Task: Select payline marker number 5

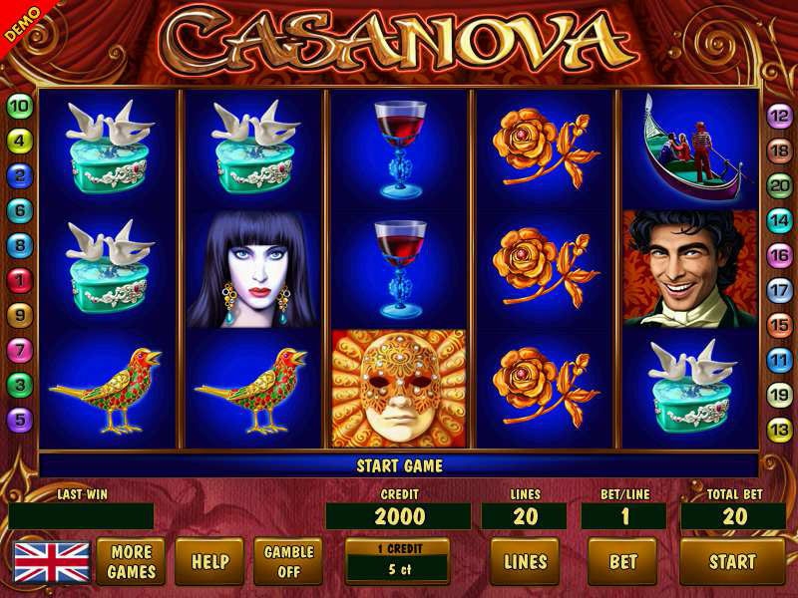Action: point(20,420)
